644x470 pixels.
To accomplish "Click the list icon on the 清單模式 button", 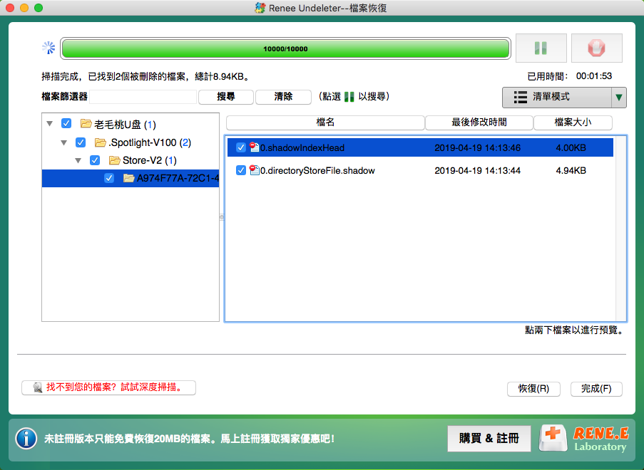I will pos(521,97).
